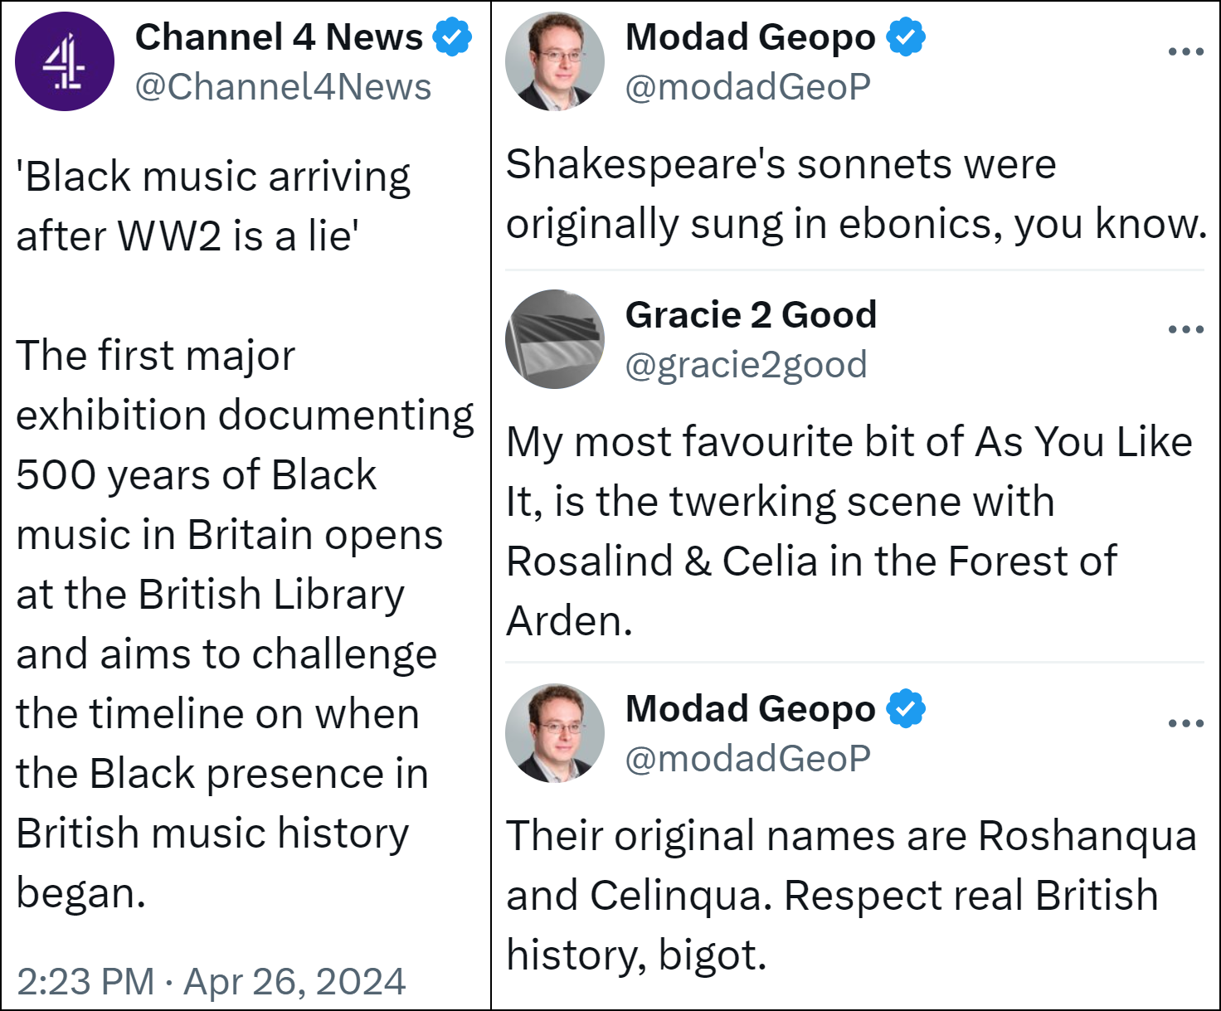Click the @modadGeoP handle above the Roshanqua tweet
Screen dimensions: 1221x1011
click(747, 759)
